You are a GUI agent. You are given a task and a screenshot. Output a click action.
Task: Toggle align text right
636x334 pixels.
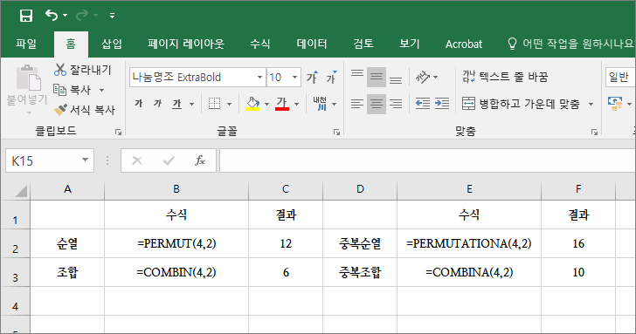coord(396,104)
